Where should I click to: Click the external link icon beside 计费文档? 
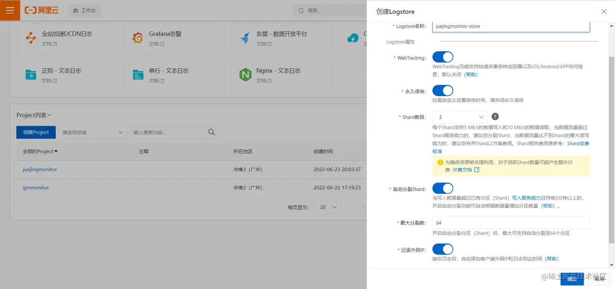click(x=477, y=170)
